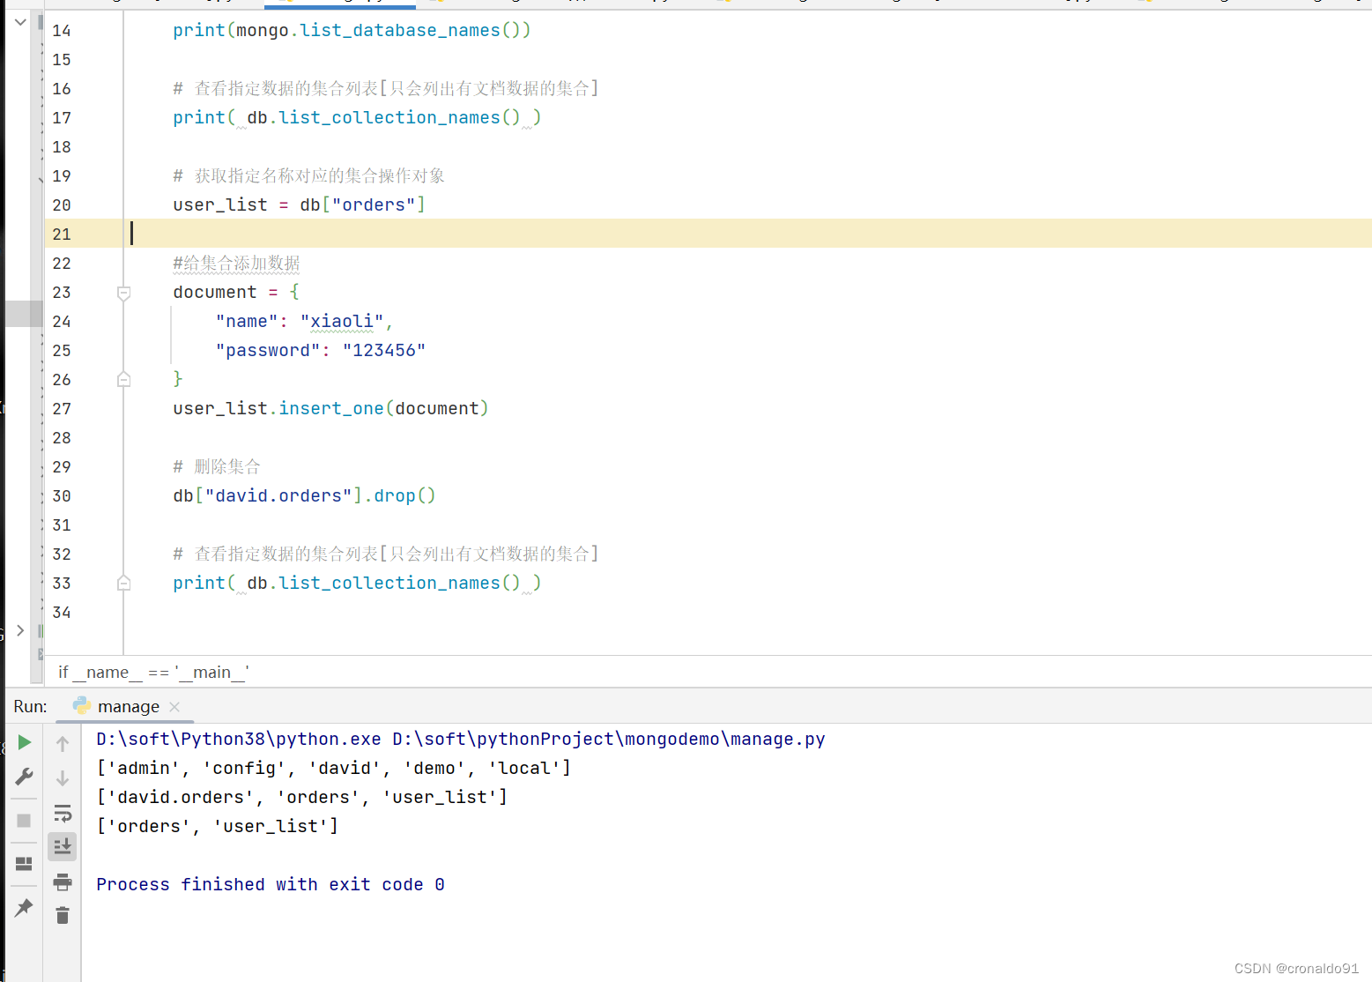Pin the Run tool window tab
Viewport: 1372px width, 982px height.
coord(24,907)
